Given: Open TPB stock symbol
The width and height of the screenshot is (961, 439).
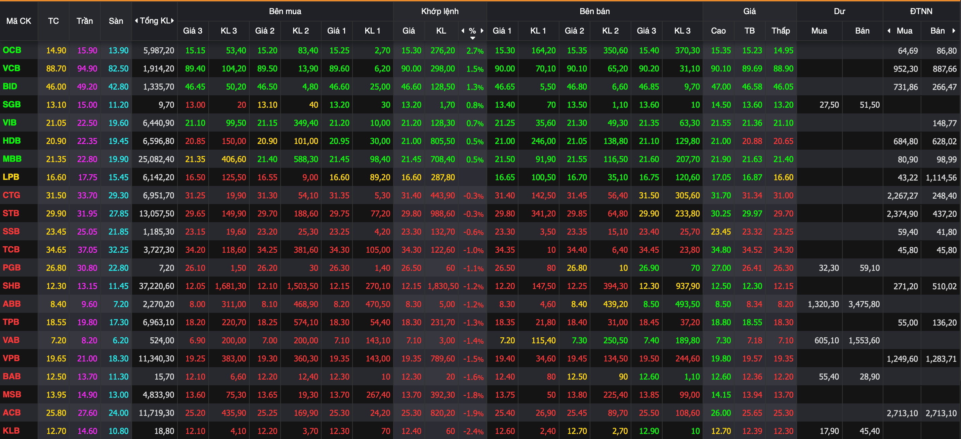Looking at the screenshot, I should click(11, 322).
